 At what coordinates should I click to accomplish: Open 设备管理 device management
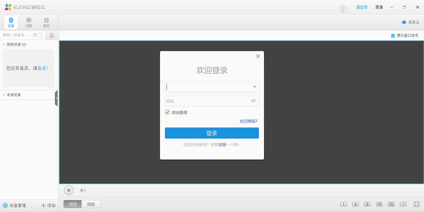point(14,205)
